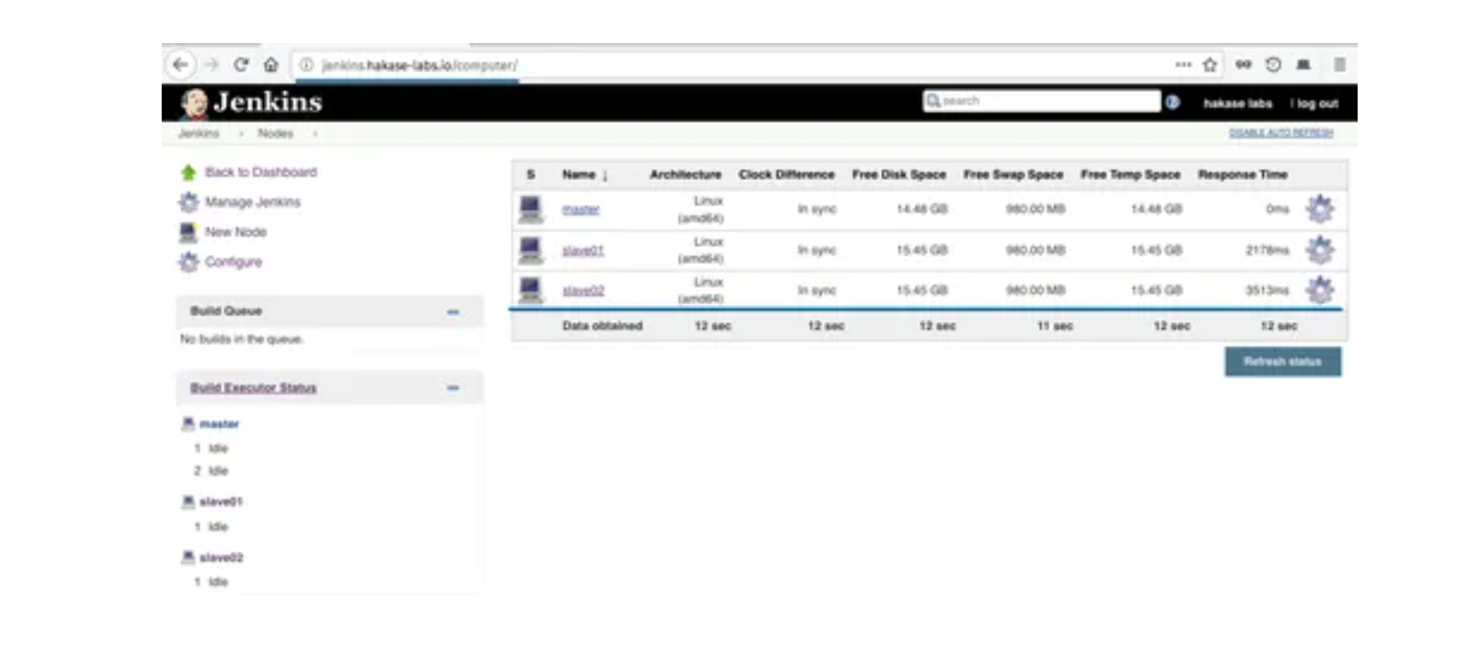Click the New Node computer icon
Screen dimensions: 1482x656
pos(188,232)
